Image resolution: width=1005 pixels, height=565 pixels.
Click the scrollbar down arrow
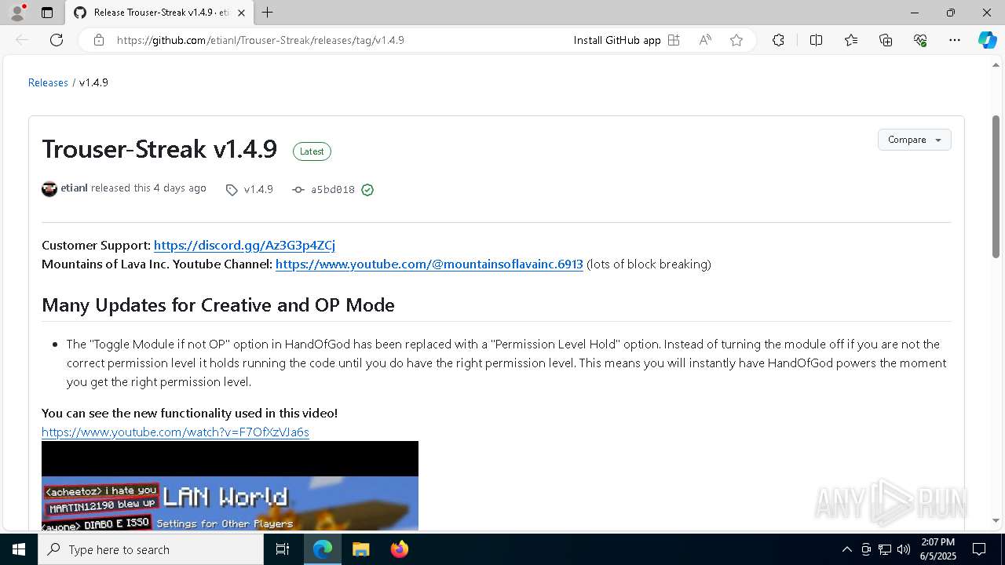(x=996, y=520)
